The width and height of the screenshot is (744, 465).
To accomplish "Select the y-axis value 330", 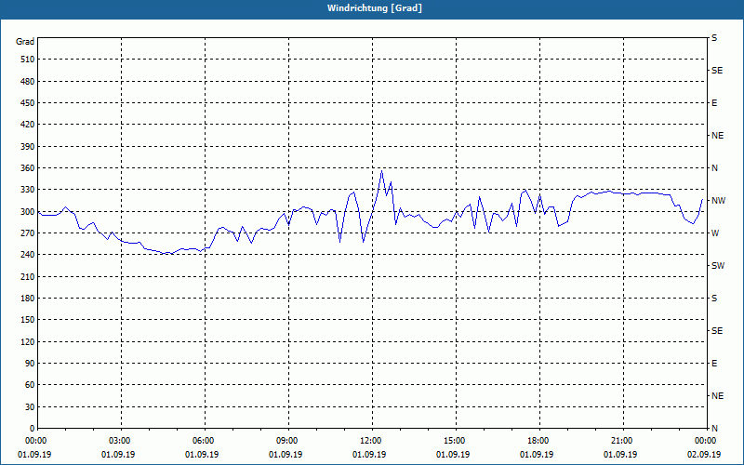I will 28,190.
